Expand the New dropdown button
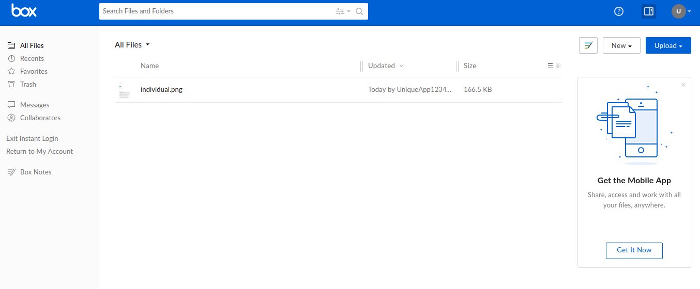Screen dimensions: 700x289 click(x=621, y=45)
